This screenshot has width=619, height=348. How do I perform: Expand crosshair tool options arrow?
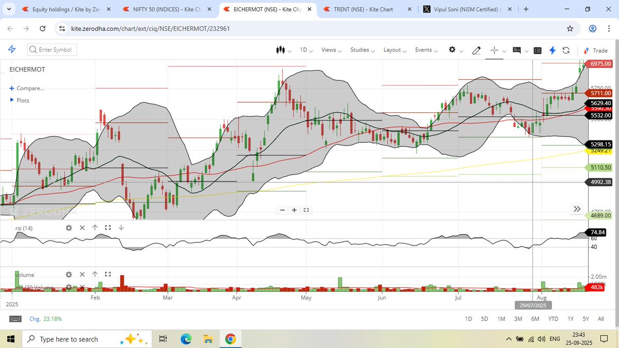click(x=504, y=51)
